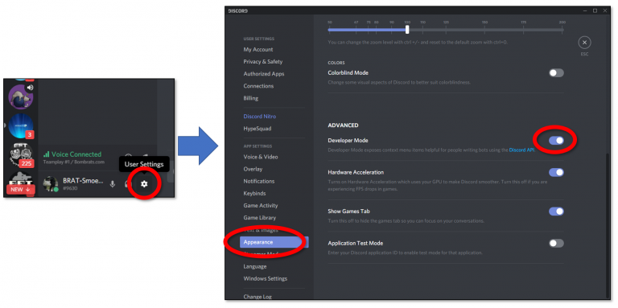The height and width of the screenshot is (308, 618).
Task: Set zoom slider to the 150 mark
Action: [x=484, y=30]
